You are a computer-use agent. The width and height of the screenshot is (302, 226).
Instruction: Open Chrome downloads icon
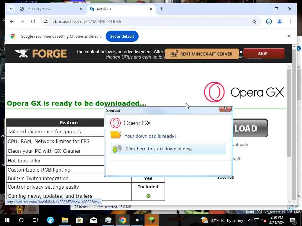(x=269, y=21)
